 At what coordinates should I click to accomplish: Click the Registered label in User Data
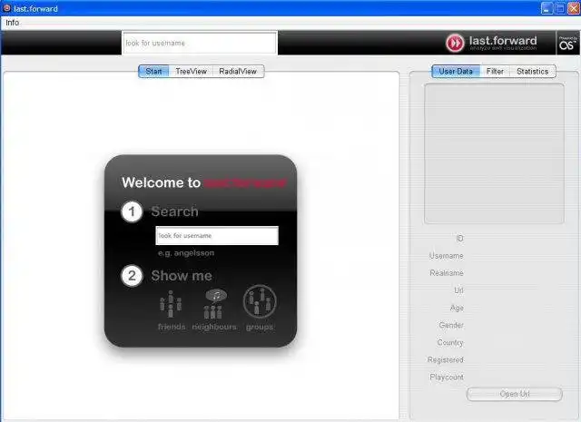[x=446, y=359]
